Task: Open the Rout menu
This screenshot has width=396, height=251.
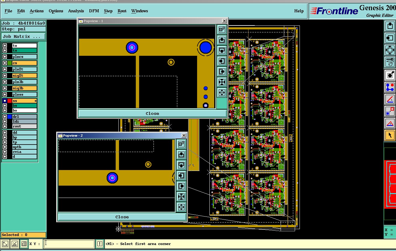Action: [122, 11]
